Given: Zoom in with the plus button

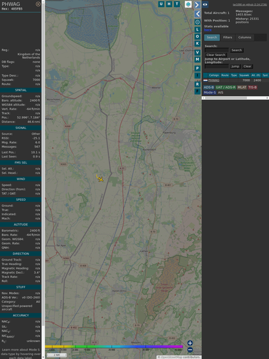Looking at the screenshot, I should 190,343.
